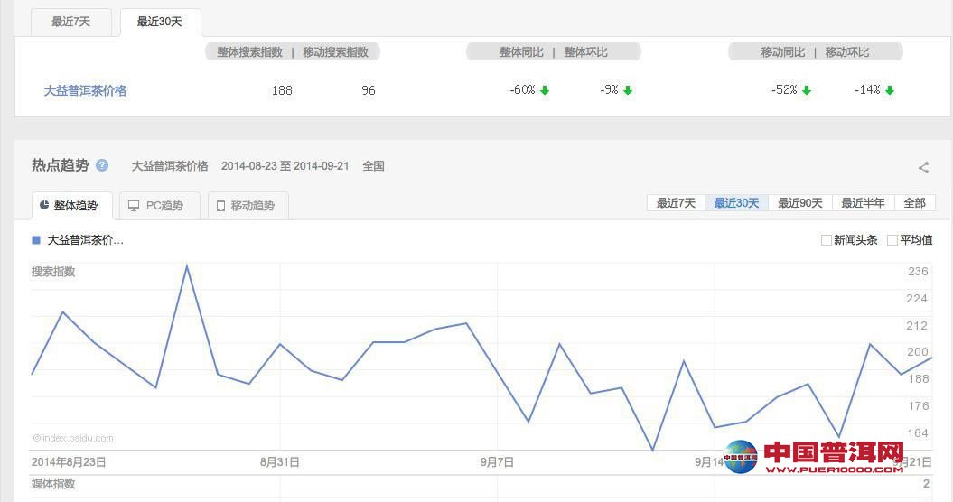953x502 pixels.
Task: Click the x-axis label 9月7日
Action: [497, 462]
